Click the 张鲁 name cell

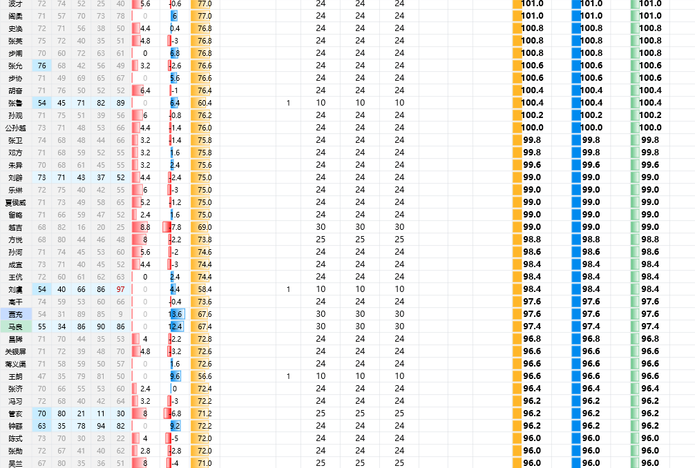point(15,103)
